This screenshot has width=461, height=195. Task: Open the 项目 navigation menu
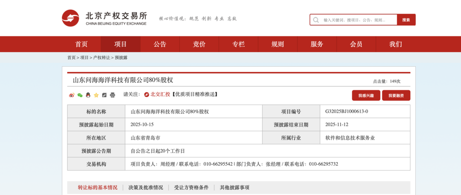point(121,44)
